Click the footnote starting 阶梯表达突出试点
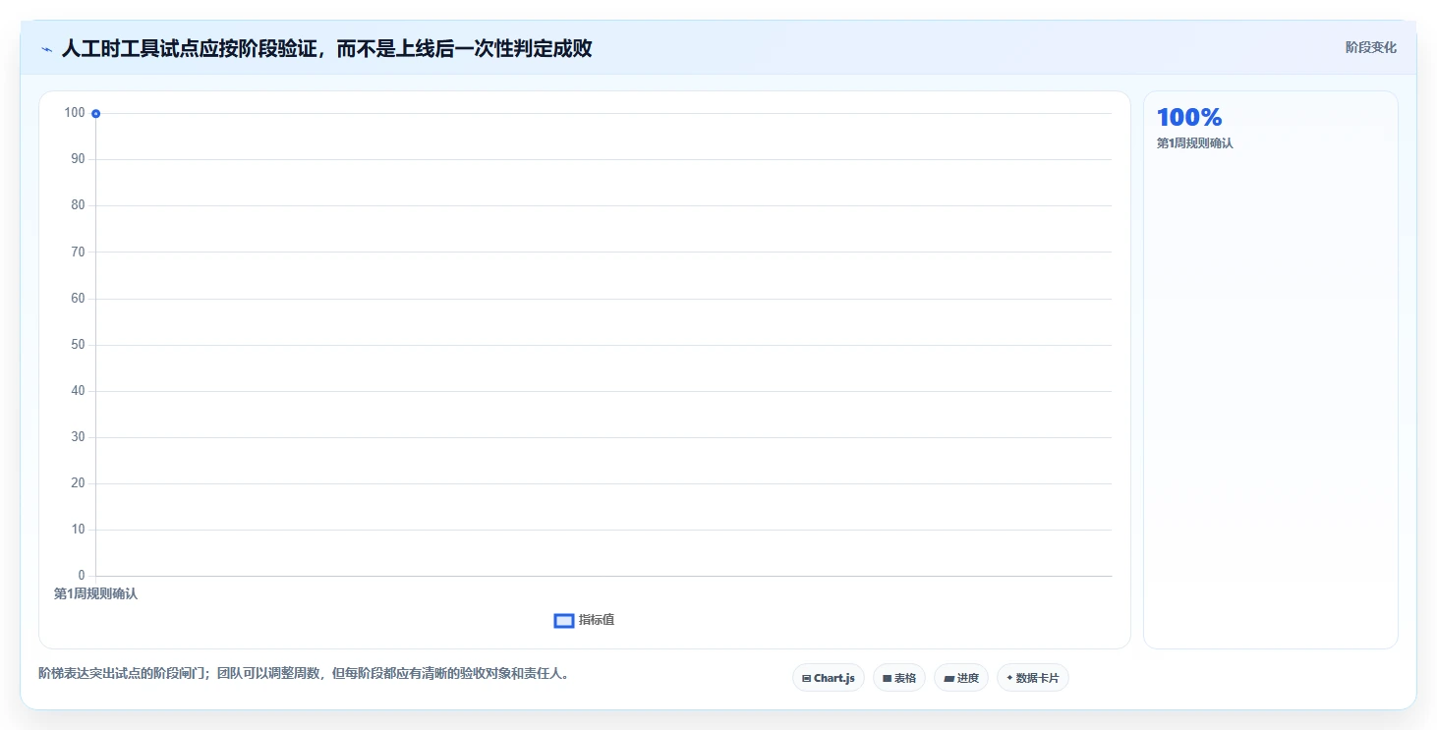The image size is (1437, 730). [x=304, y=674]
